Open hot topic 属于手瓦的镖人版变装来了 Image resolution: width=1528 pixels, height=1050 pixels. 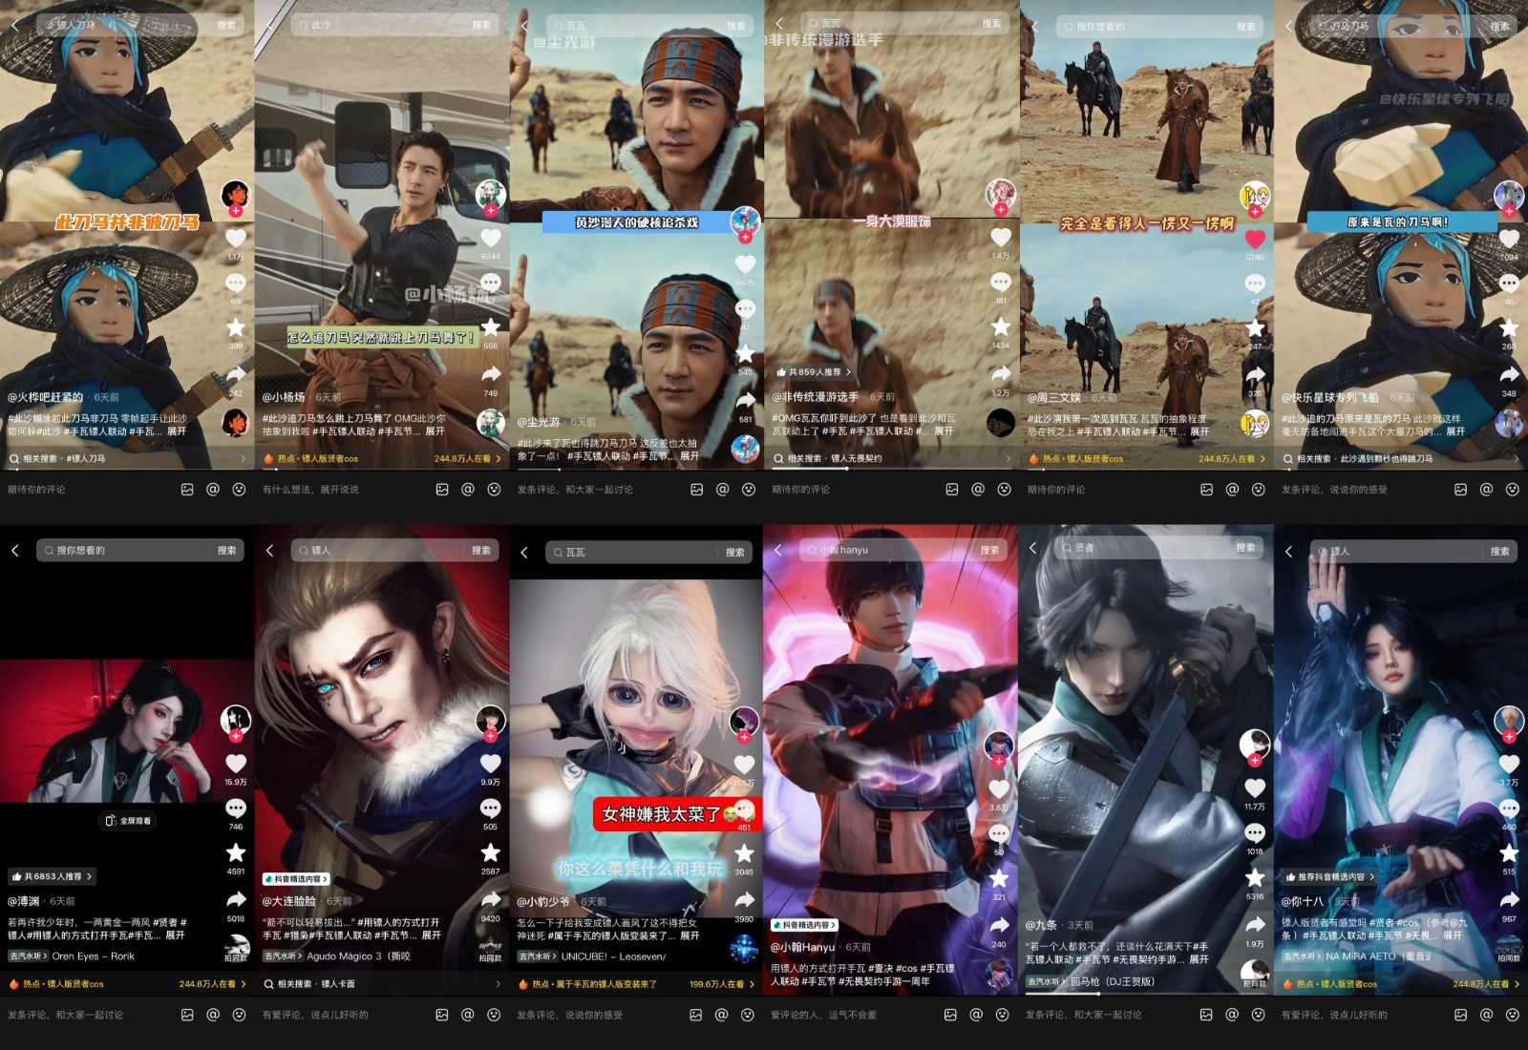coord(636,984)
